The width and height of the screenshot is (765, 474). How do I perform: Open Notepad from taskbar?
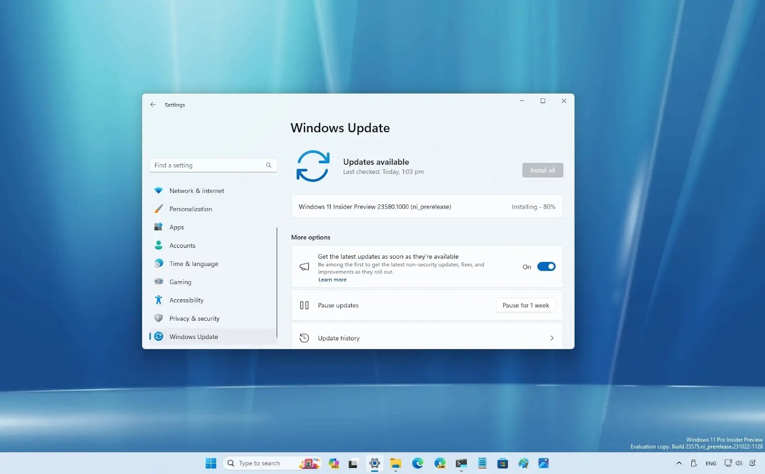point(482,463)
